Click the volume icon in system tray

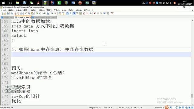(164, 3)
